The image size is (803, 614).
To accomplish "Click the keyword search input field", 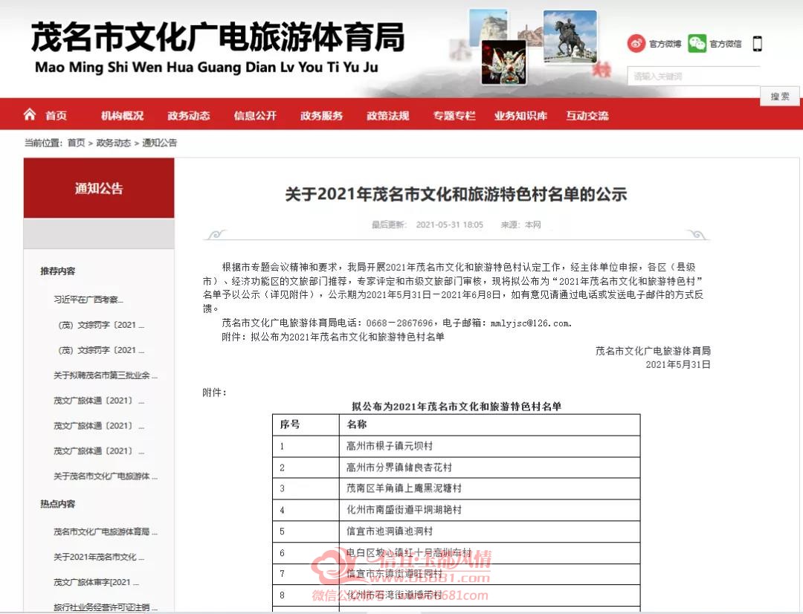I will [694, 77].
